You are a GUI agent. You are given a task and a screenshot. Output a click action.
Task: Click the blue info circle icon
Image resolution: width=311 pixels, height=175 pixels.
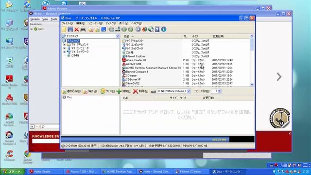tap(164, 29)
